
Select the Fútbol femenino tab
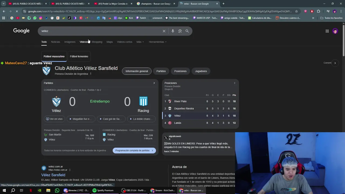79,56
